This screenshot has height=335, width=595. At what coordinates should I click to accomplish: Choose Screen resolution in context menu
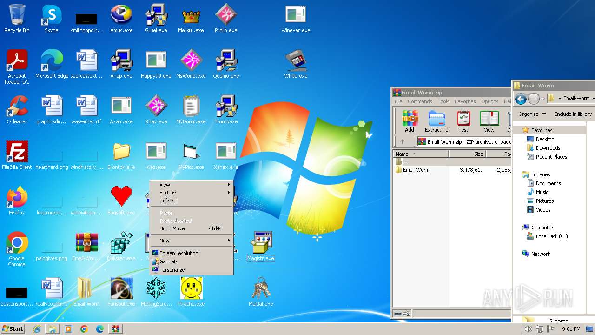click(x=192, y=253)
